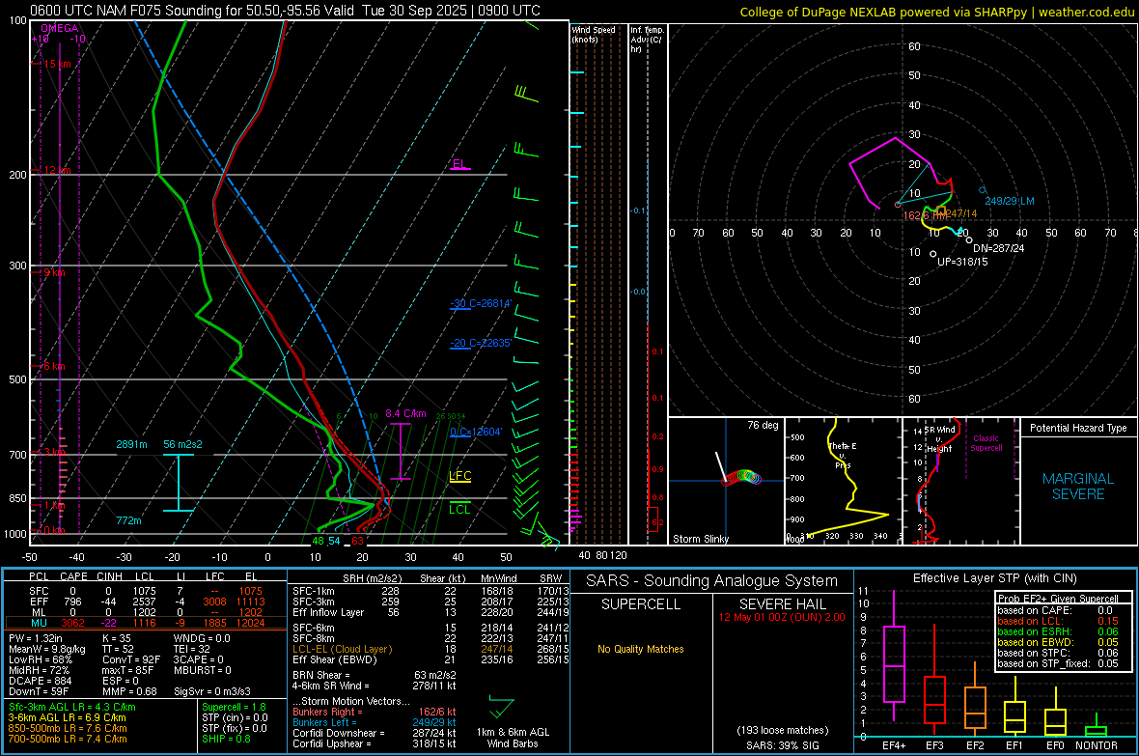Click the "-20 C=22635'" height label
This screenshot has width=1139, height=756.
tap(481, 343)
